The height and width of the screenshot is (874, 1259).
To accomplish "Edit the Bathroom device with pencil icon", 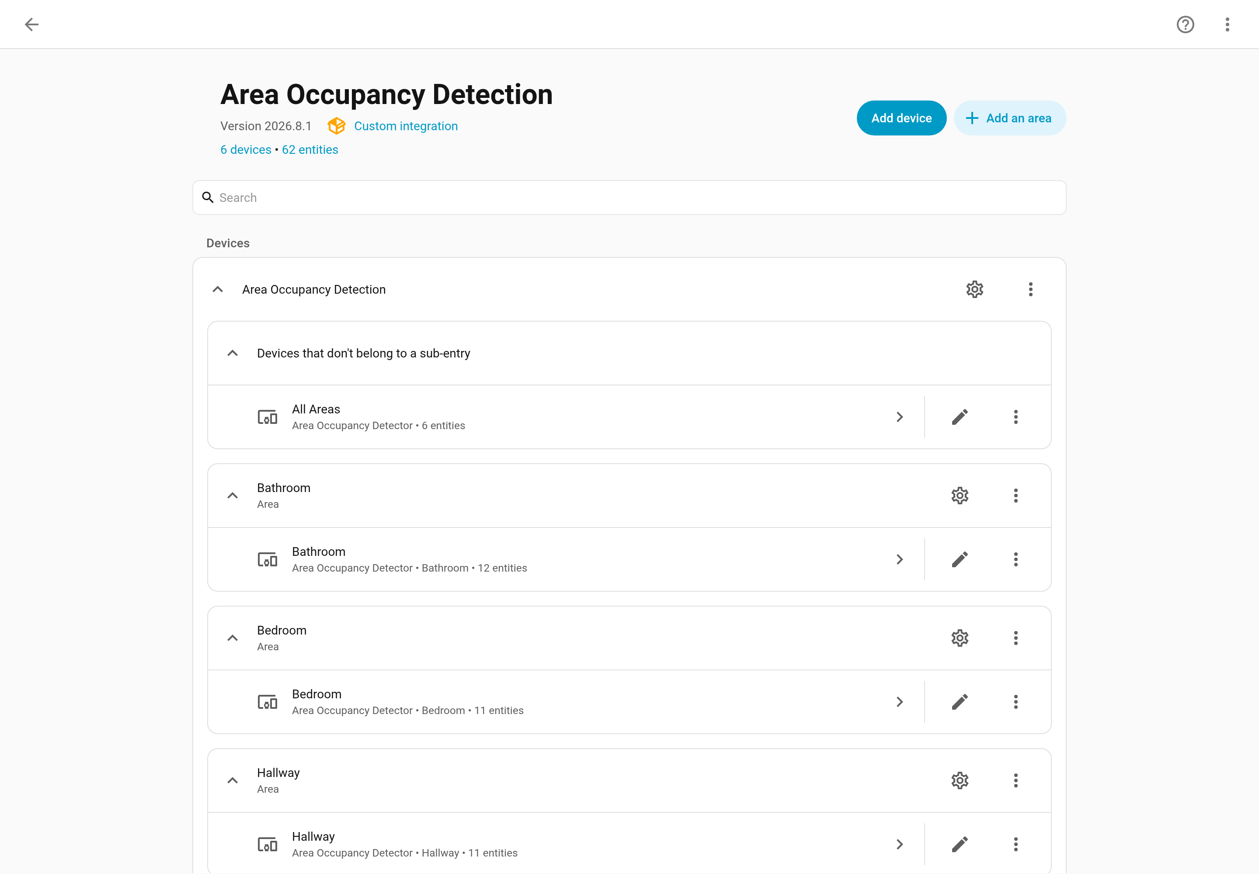I will coord(960,559).
